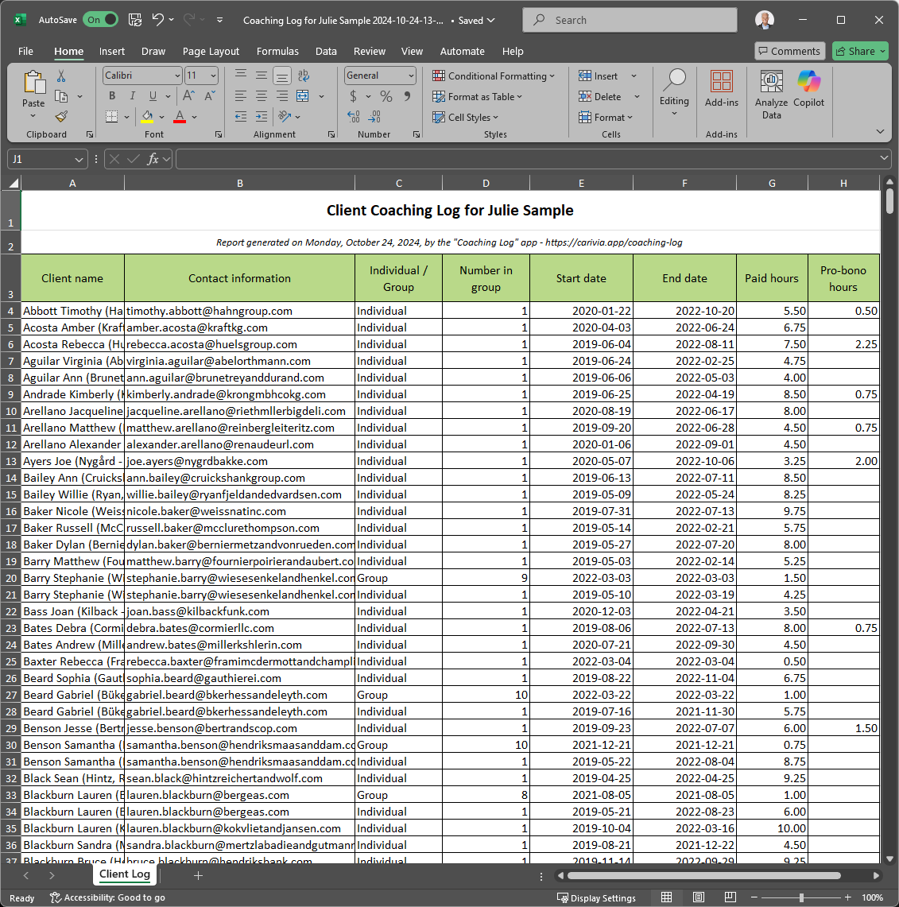This screenshot has height=907, width=899.
Task: Open the Format cells dropdown
Action: (606, 118)
